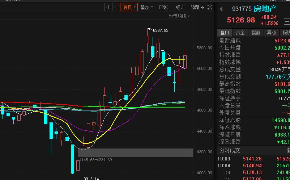Screen dimensions: 290x180
Task: Open the 叠加 dropdown
Action: (x=146, y=7)
